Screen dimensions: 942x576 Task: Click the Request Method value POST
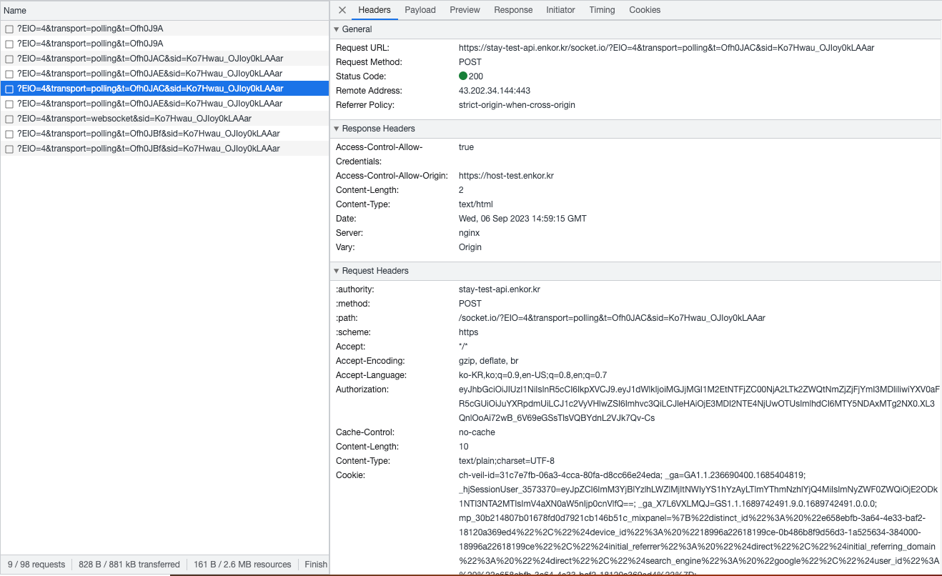pos(470,62)
